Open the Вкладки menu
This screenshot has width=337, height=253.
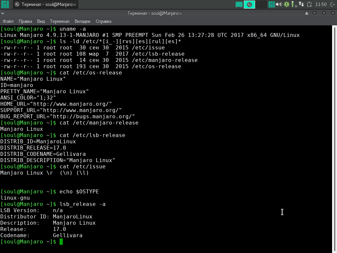point(82,21)
